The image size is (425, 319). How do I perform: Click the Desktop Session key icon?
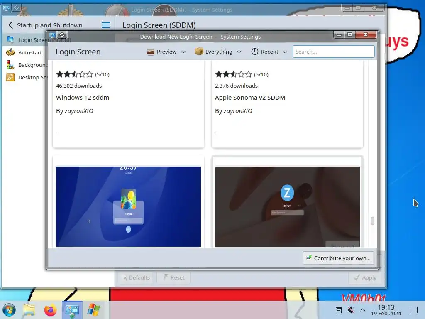tap(10, 77)
